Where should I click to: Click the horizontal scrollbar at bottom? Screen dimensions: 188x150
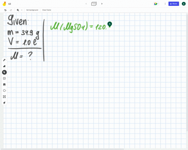pyautogui.click(x=62, y=149)
